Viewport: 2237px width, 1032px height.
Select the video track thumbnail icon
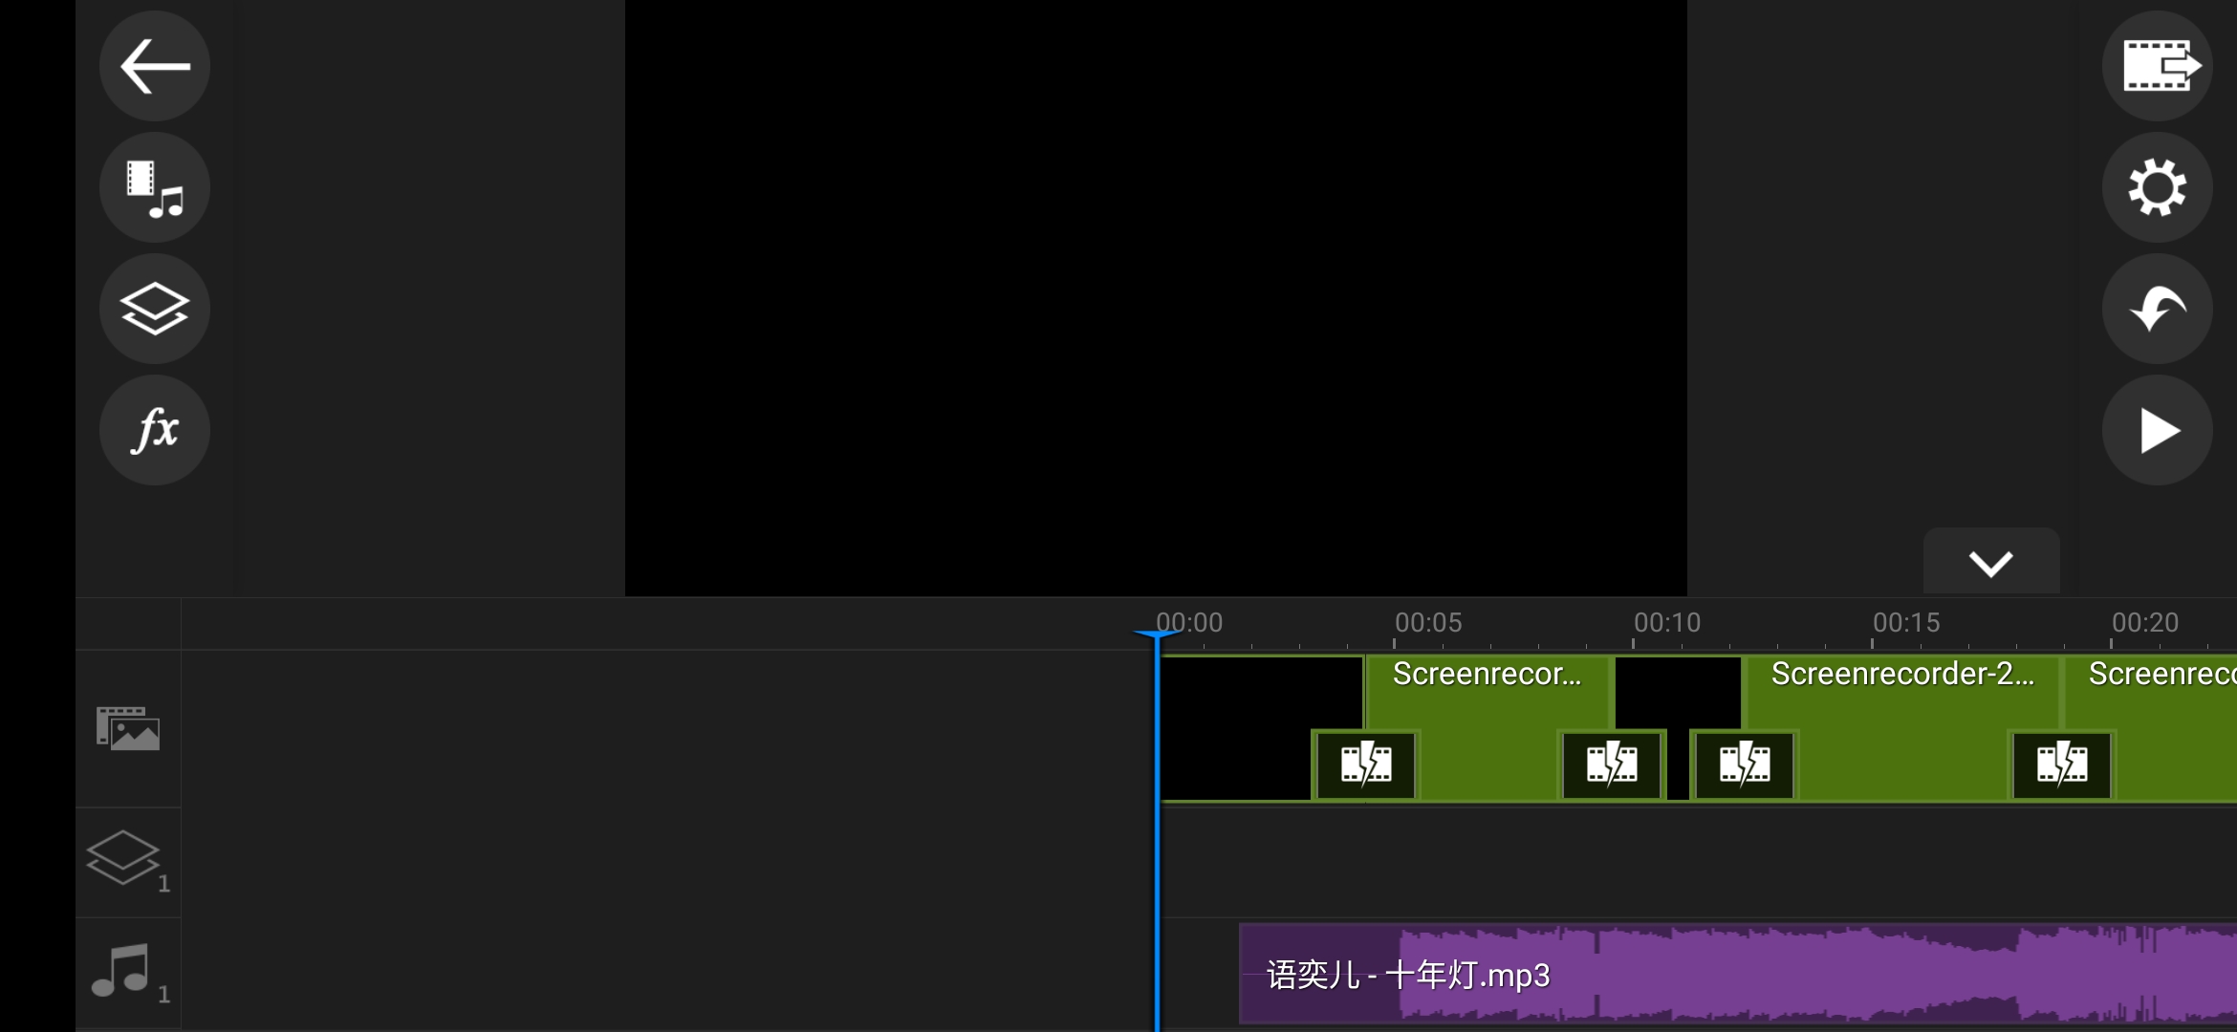tap(127, 728)
